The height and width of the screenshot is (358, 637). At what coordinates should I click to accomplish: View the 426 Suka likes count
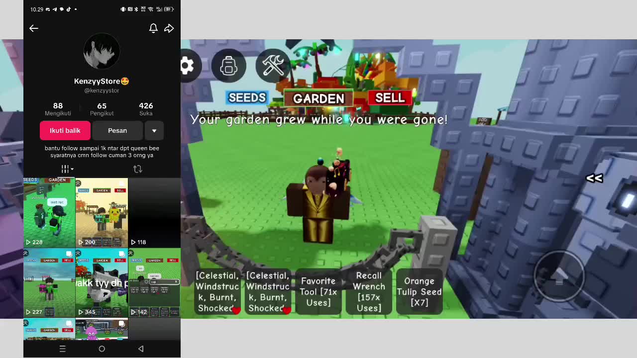click(146, 109)
